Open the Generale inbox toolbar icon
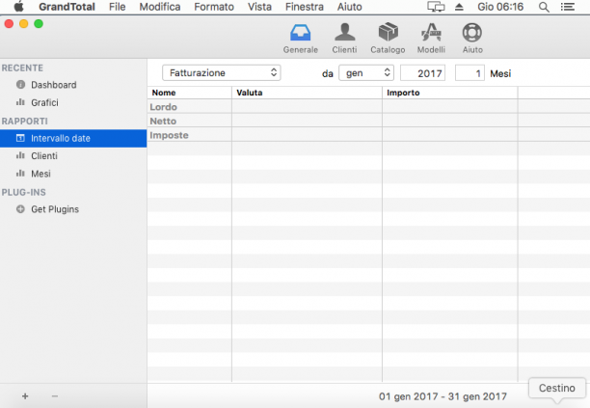The image size is (590, 408). tap(300, 33)
